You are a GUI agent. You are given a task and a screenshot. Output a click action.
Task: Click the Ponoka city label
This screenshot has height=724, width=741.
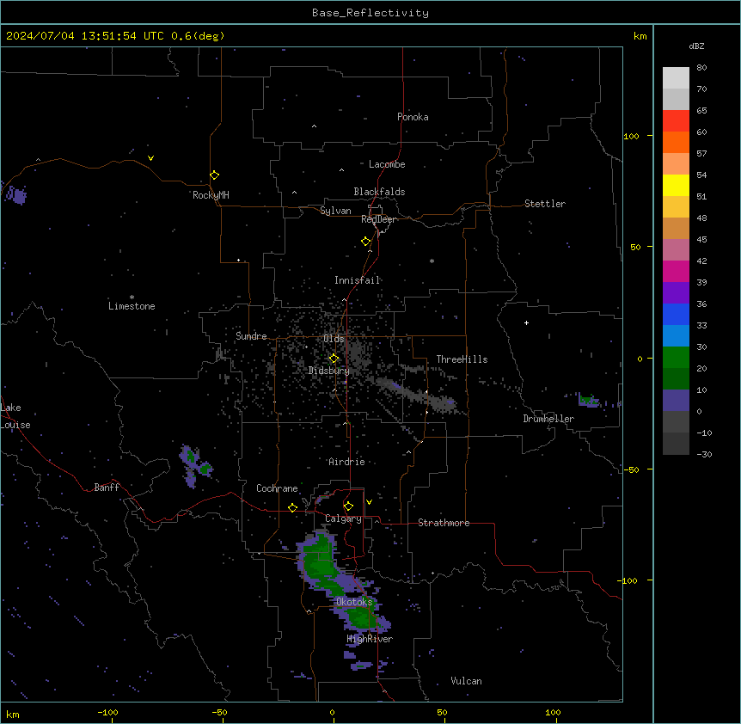coord(413,117)
